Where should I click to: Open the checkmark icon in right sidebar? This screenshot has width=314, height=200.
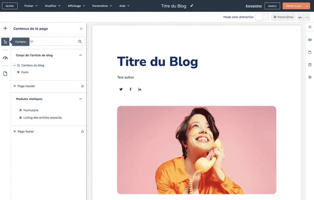[310, 77]
